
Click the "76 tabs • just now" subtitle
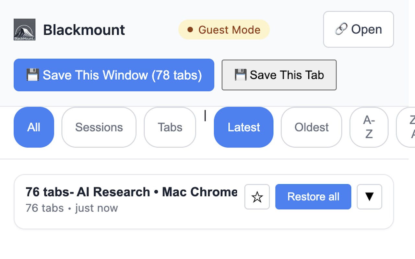pyautogui.click(x=72, y=208)
